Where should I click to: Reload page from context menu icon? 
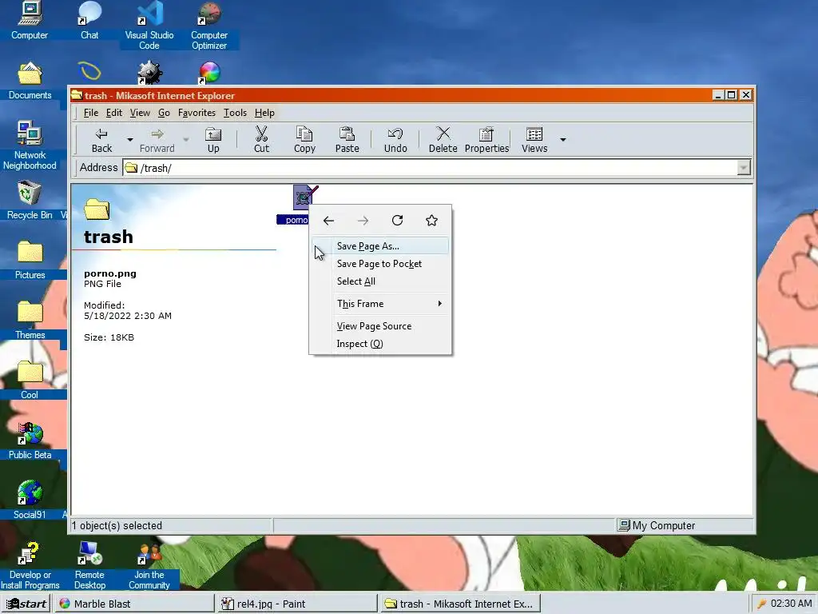[398, 221]
